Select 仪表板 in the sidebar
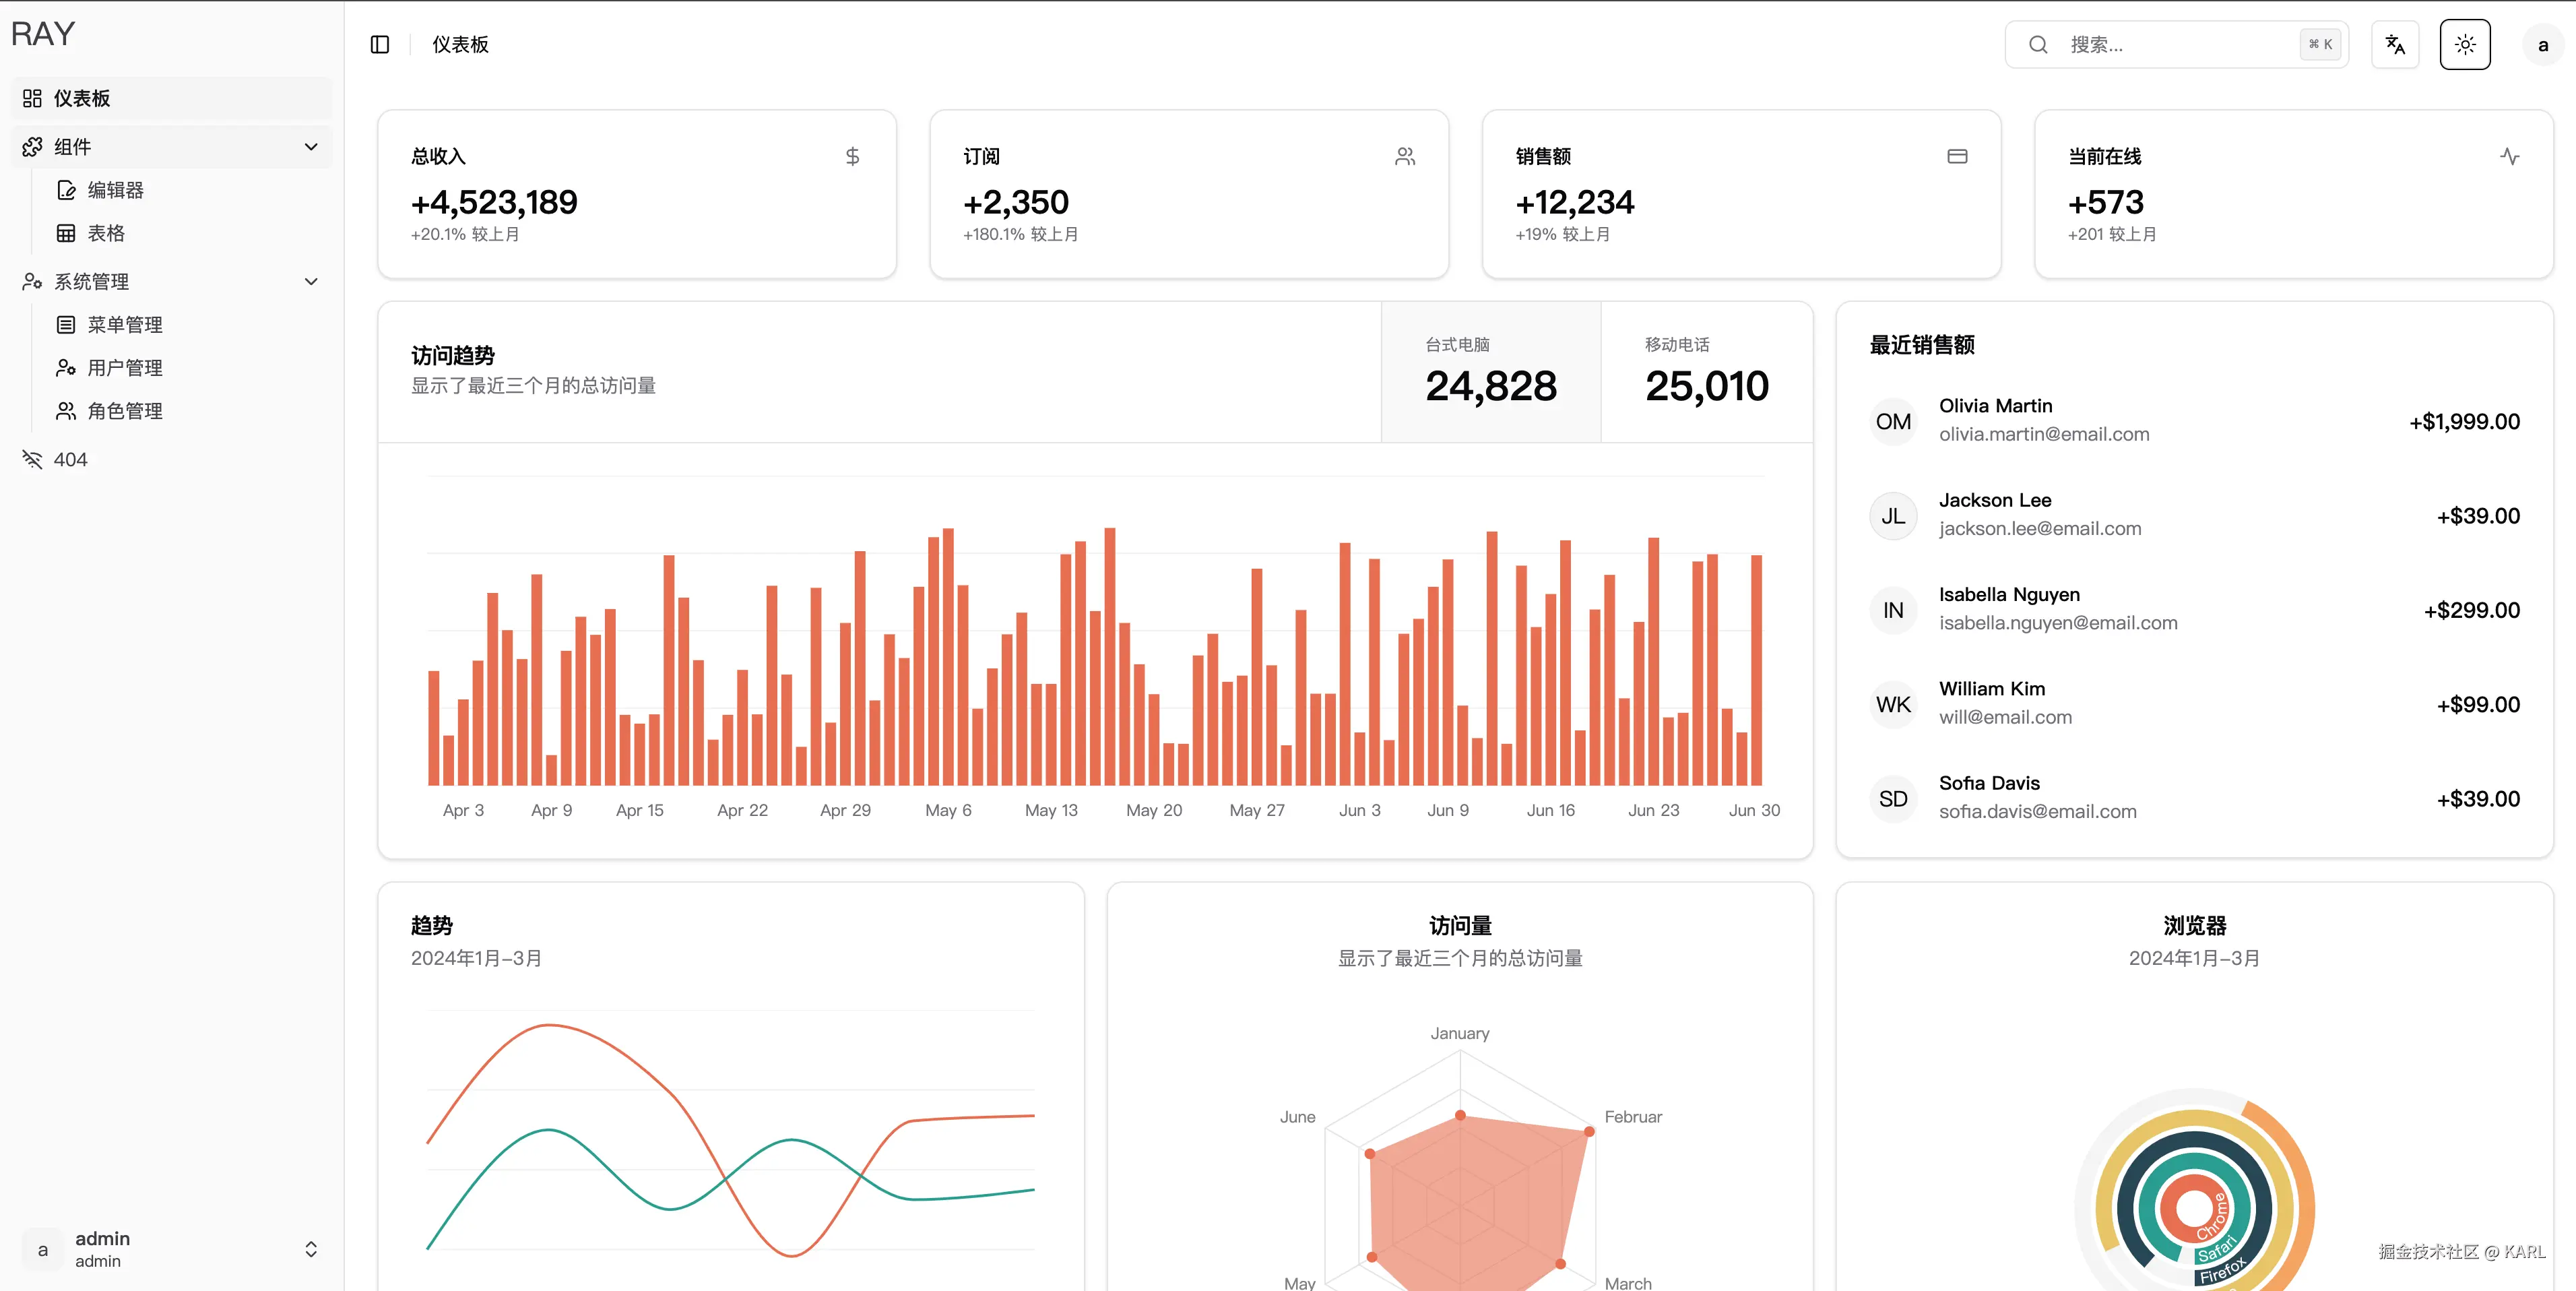 pos(82,98)
